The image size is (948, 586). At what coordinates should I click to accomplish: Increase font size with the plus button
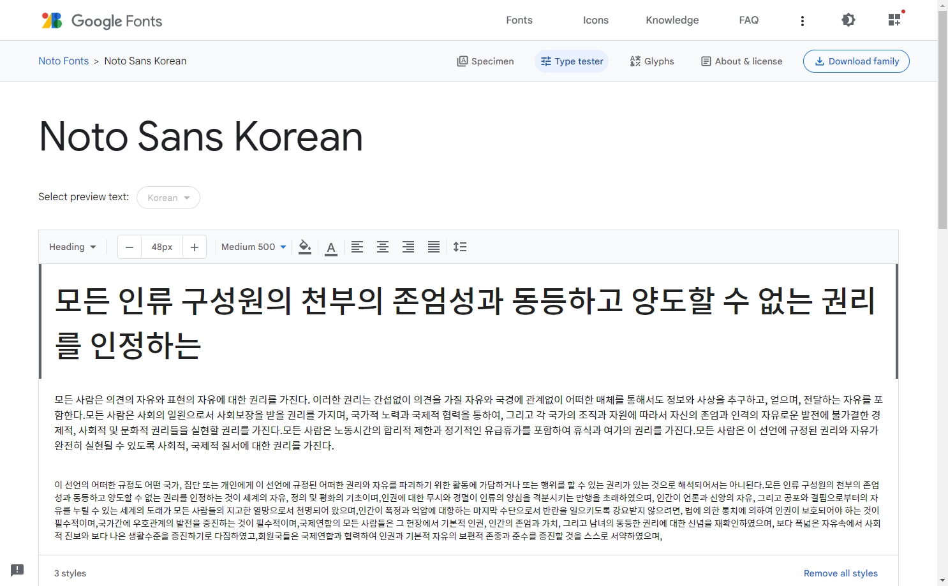195,247
